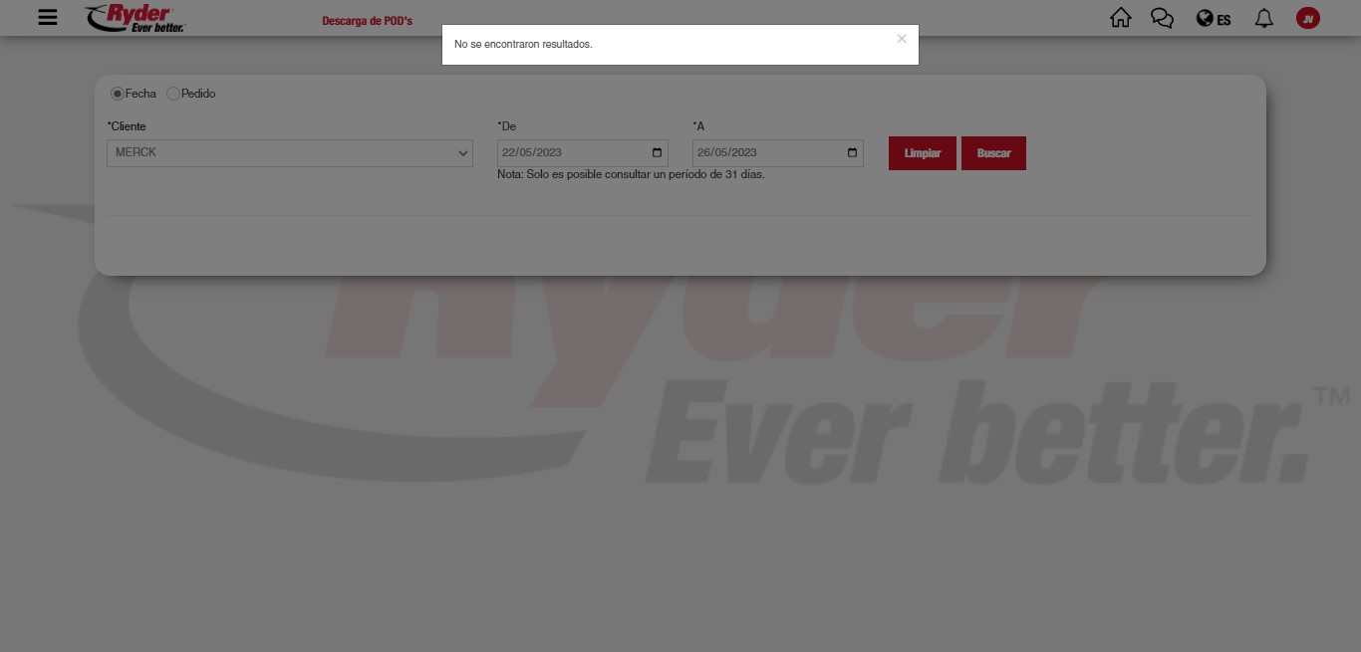This screenshot has height=652, width=1361.
Task: Open the Cliente dropdown showing MERCK
Action: click(x=289, y=153)
